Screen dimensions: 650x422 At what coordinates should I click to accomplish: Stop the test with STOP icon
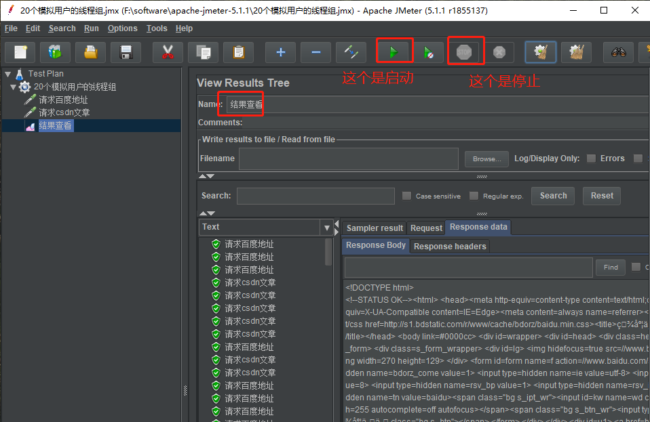pyautogui.click(x=464, y=53)
